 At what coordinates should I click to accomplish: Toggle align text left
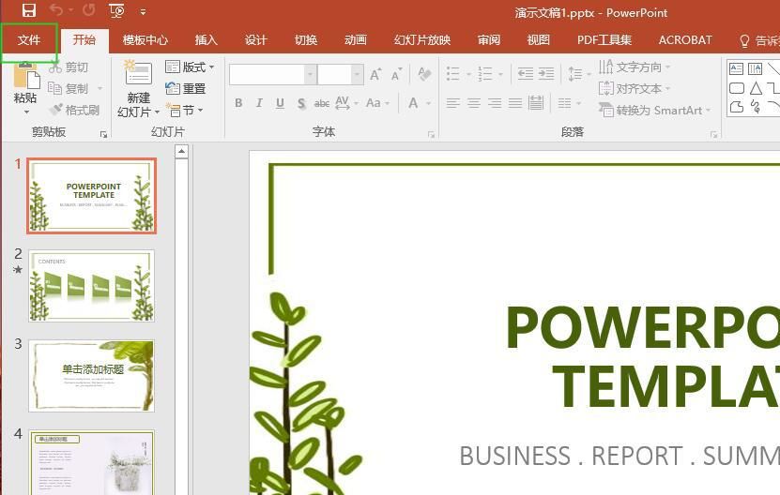pos(452,103)
